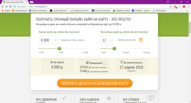
Task: Click the orange extension icon beside the bookmark star
Action: (x=175, y=7)
